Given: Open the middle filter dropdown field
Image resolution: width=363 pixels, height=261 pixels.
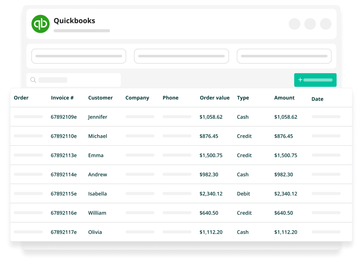Looking at the screenshot, I should (181, 56).
